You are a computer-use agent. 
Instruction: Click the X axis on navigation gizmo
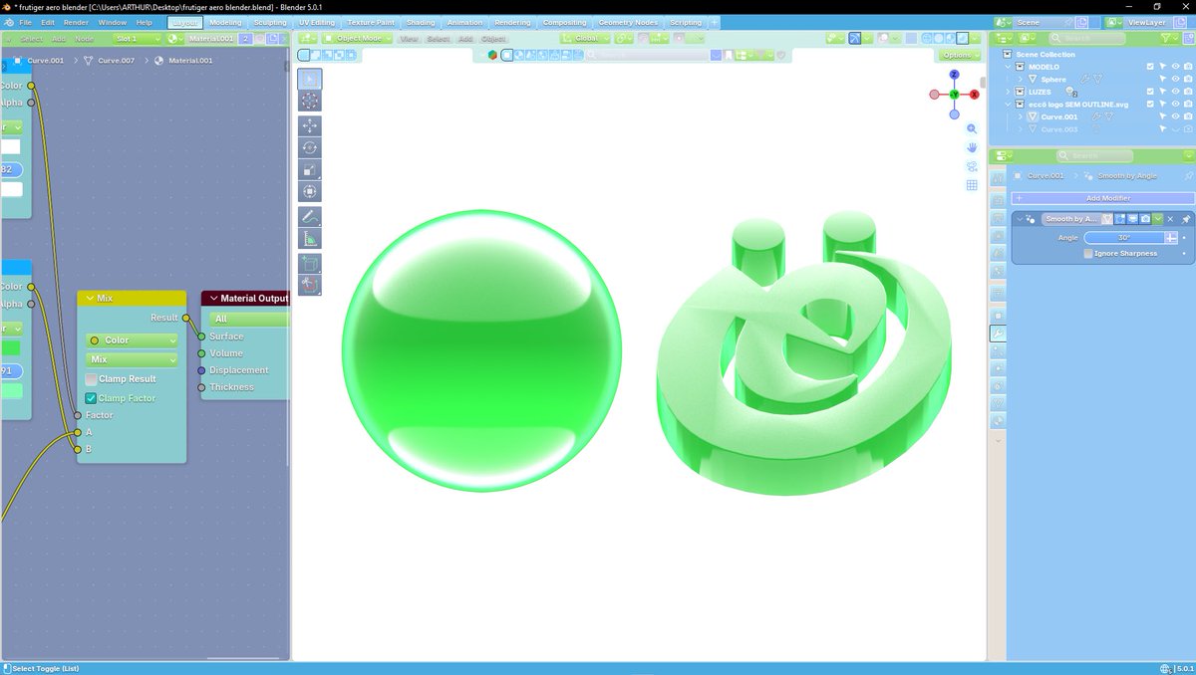pyautogui.click(x=974, y=94)
